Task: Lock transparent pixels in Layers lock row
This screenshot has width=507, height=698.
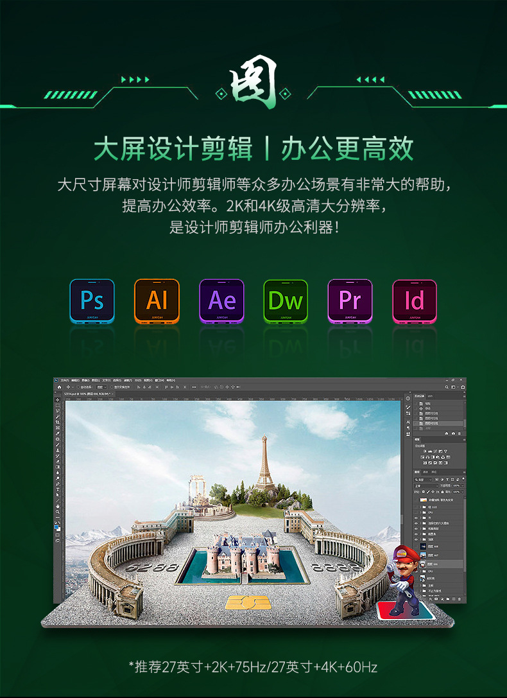Action: (424, 492)
